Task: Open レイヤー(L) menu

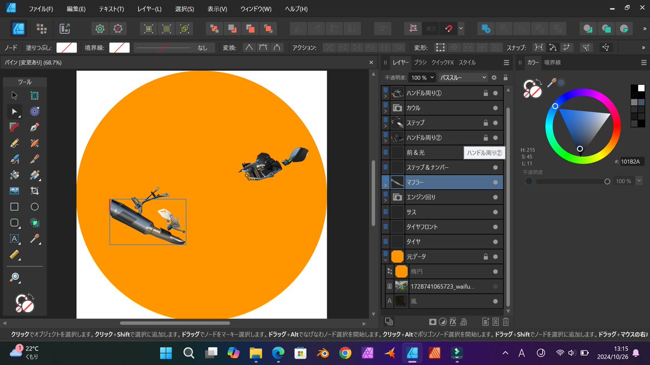Action: pos(149,9)
